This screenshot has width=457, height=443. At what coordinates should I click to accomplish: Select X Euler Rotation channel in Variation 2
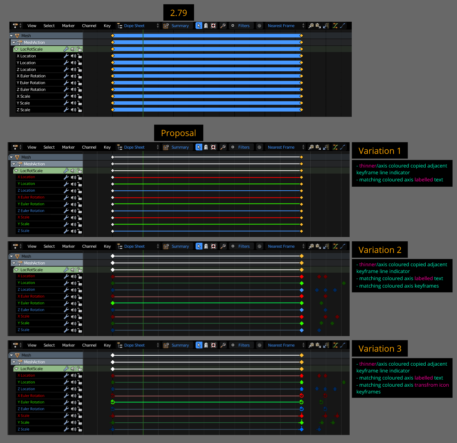click(x=31, y=297)
